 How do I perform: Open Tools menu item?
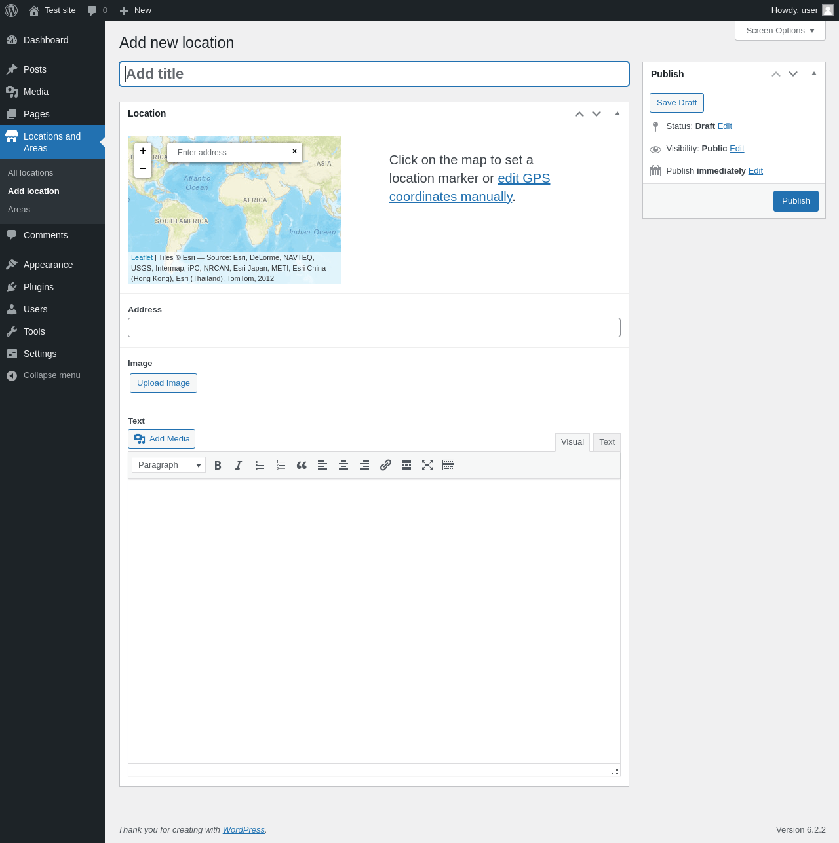point(52,331)
